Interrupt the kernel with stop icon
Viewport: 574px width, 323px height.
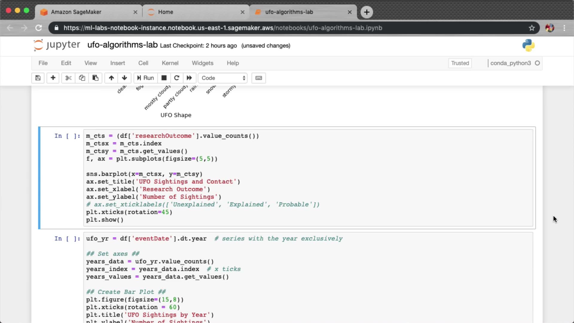pyautogui.click(x=164, y=78)
